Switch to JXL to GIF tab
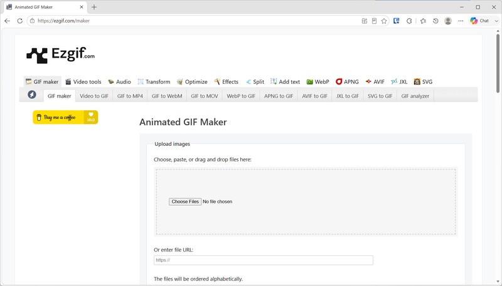502x286 pixels. [348, 96]
